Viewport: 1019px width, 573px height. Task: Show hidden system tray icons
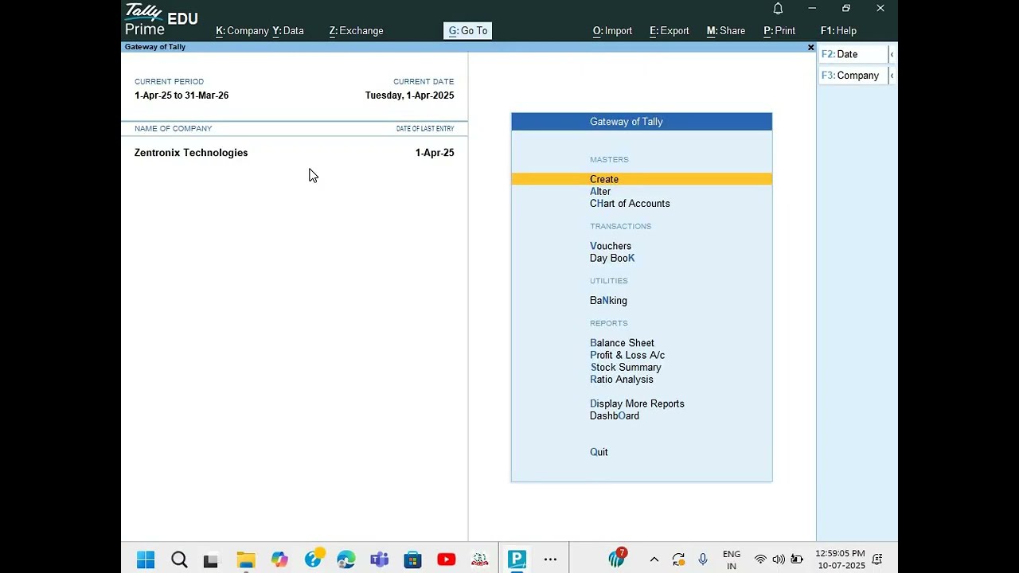coord(654,560)
